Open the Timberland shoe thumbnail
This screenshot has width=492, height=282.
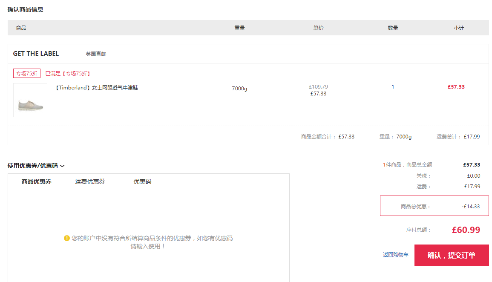coord(30,100)
